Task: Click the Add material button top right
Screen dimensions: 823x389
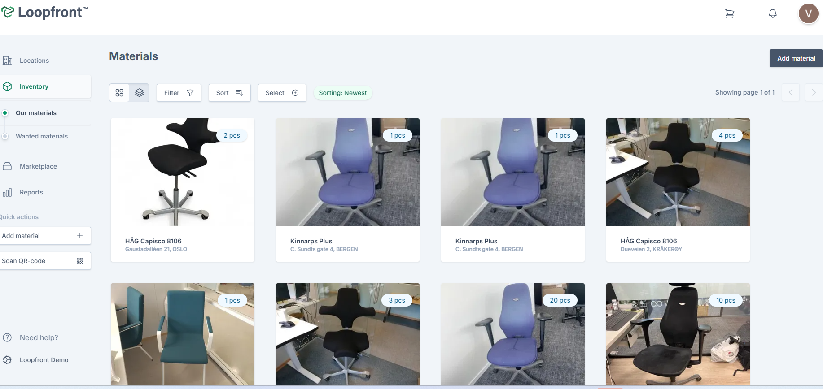Action: click(x=796, y=58)
